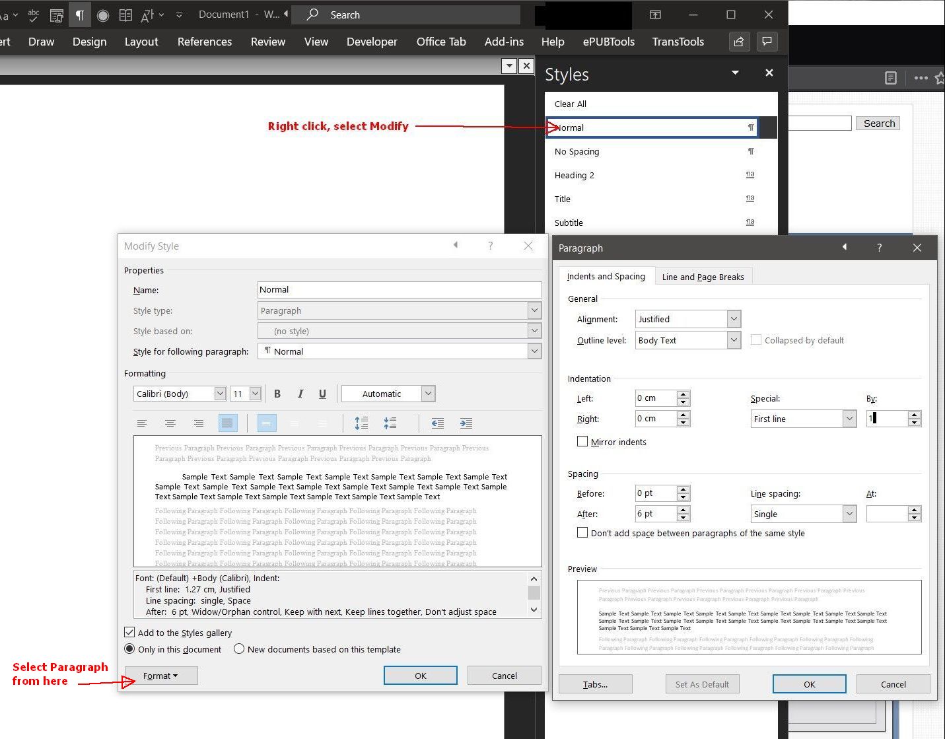Screen dimensions: 945x739
Task: Click the Bold icon in Modify Style
Action: [277, 394]
